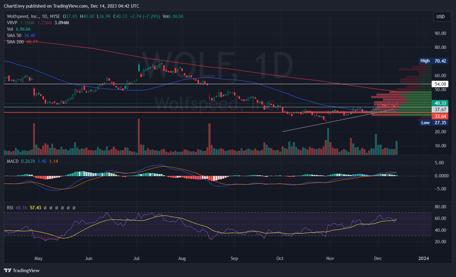This screenshot has width=456, height=277.
Task: Click the Vol6.863M value in title row
Action: [173, 16]
